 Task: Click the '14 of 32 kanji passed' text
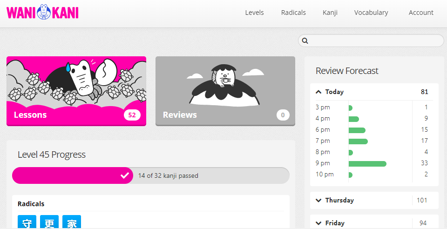point(168,176)
